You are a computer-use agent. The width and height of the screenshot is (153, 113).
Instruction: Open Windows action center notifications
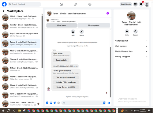[149, 111]
